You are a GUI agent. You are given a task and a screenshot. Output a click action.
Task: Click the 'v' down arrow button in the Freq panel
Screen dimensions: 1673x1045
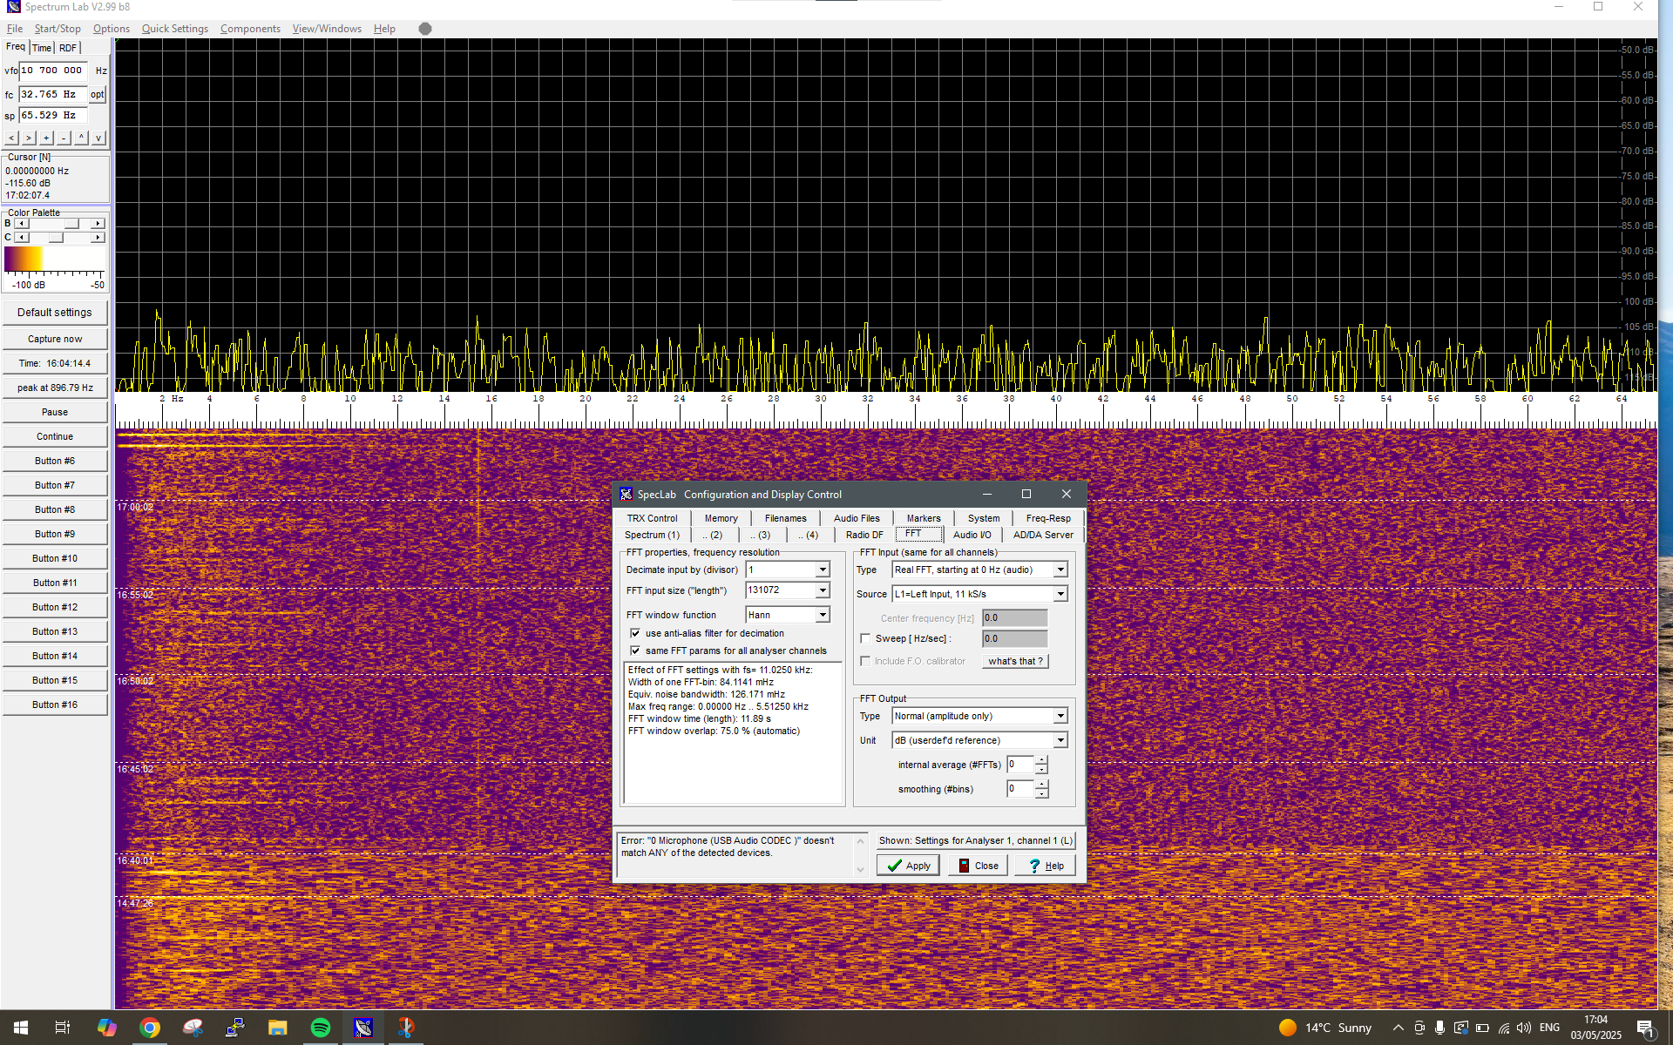[98, 138]
